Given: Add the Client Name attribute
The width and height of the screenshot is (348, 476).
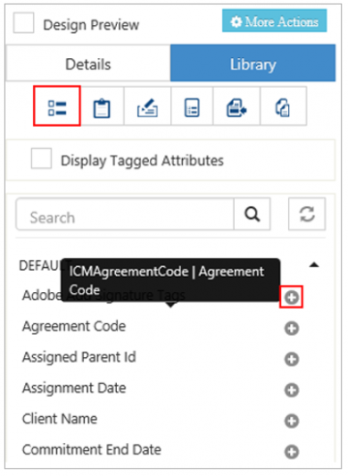Looking at the screenshot, I should (x=292, y=421).
